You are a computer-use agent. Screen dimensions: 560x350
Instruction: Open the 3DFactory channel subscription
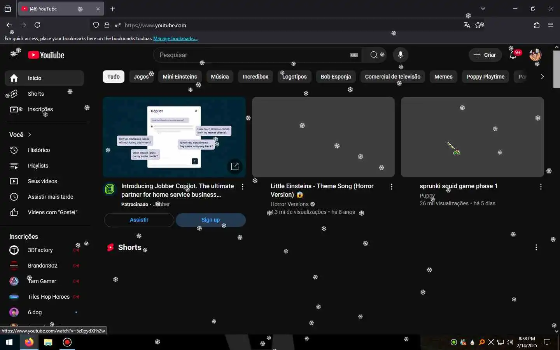pyautogui.click(x=44, y=250)
